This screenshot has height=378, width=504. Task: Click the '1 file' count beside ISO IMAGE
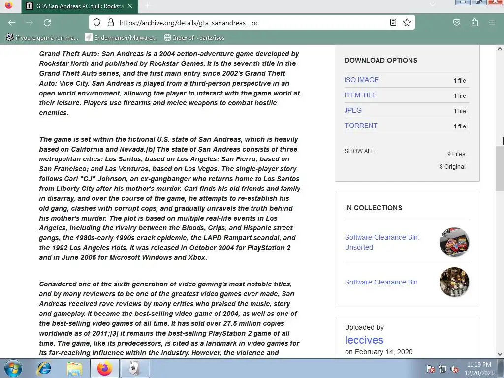point(460,81)
